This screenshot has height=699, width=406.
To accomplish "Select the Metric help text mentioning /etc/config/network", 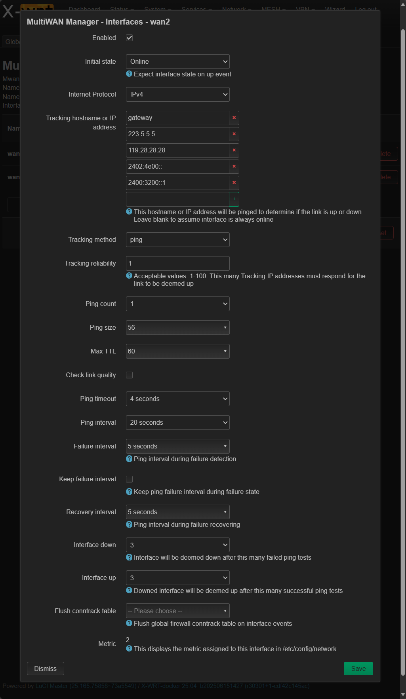I will (x=235, y=649).
